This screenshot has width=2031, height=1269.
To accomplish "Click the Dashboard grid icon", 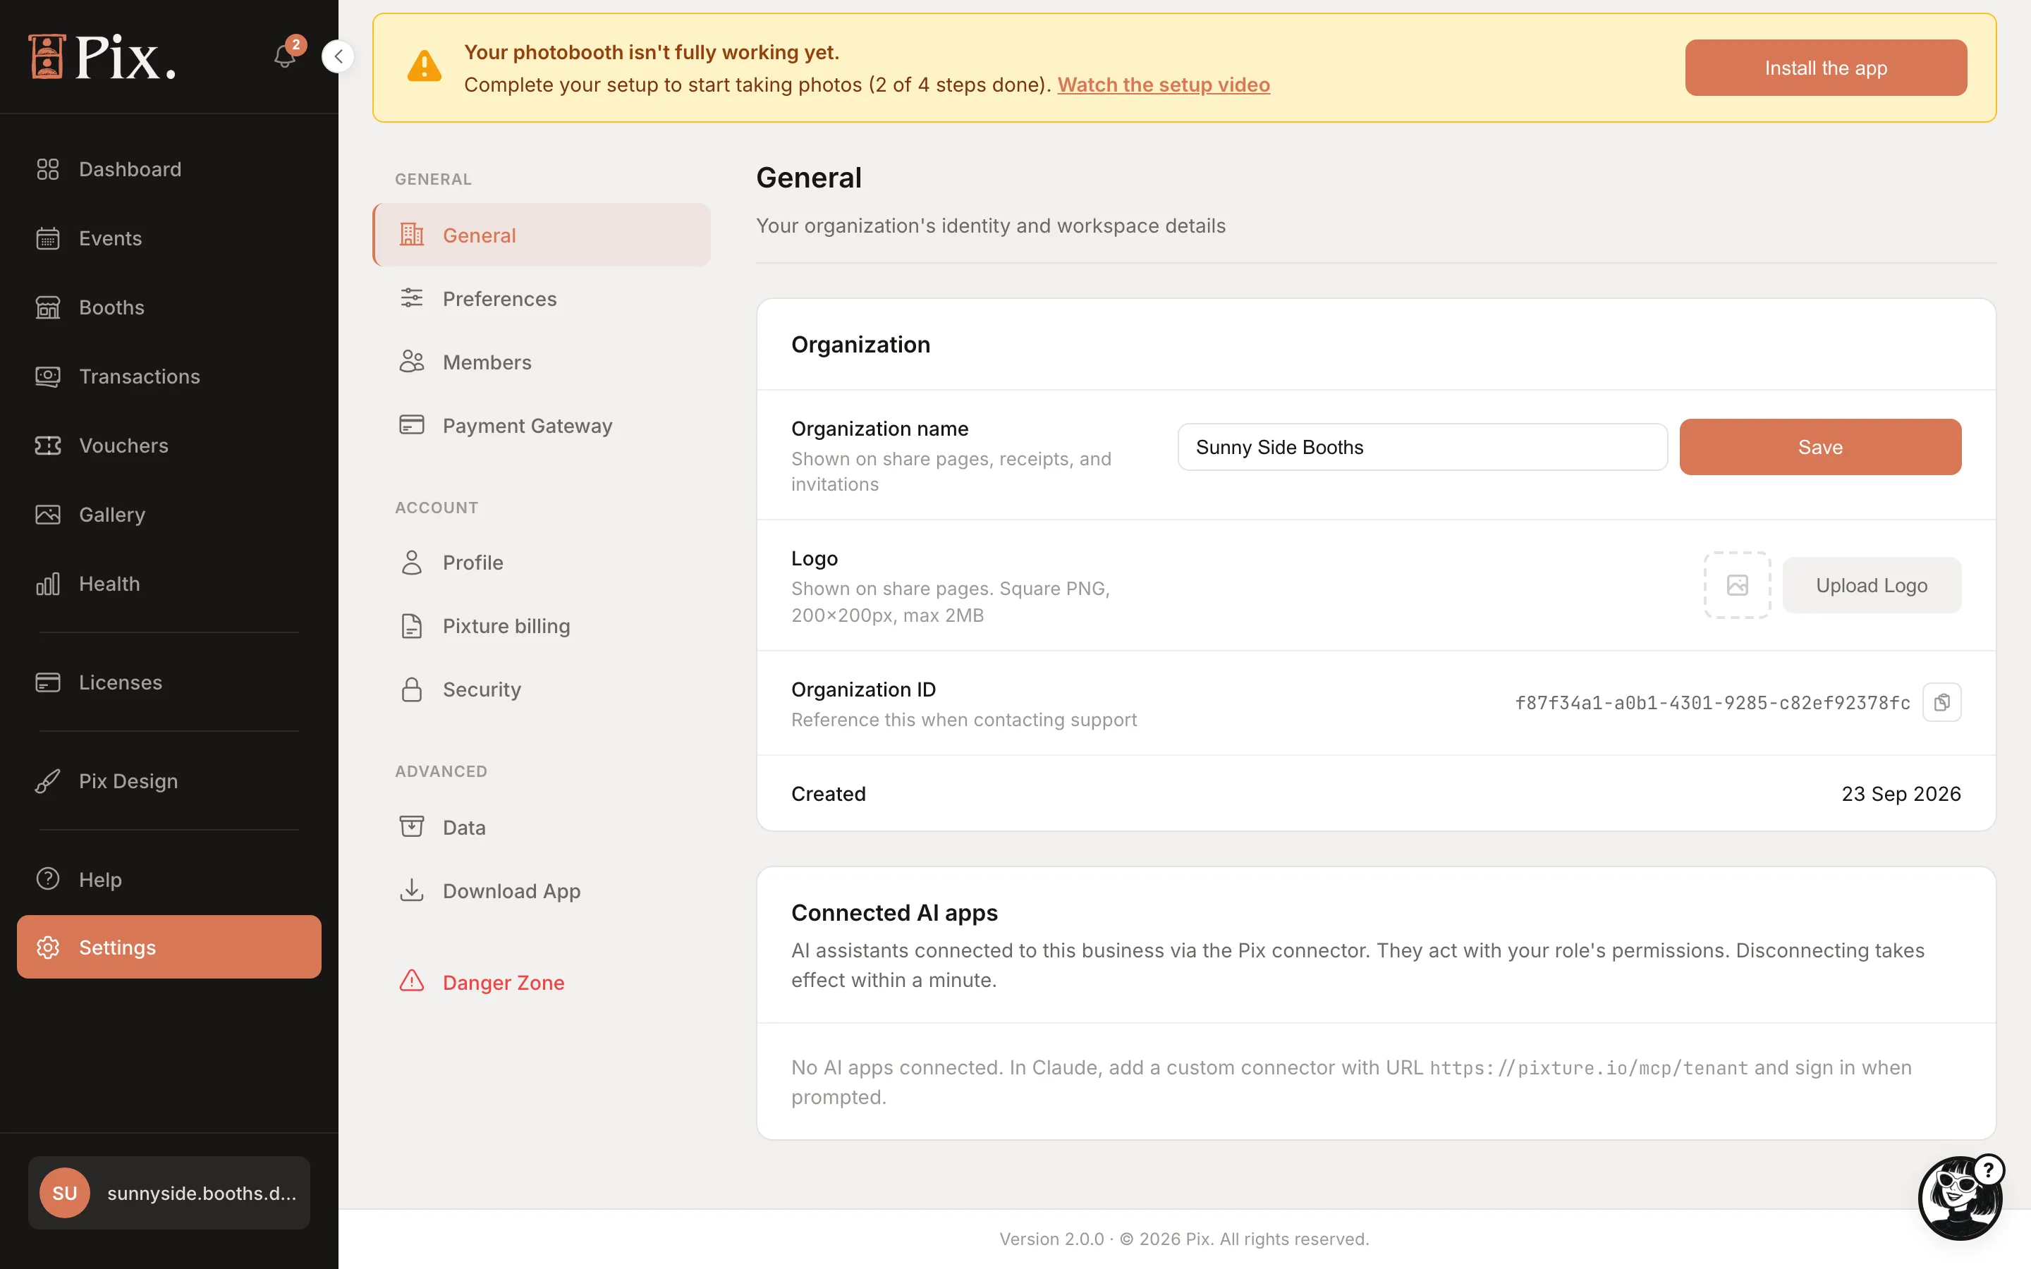I will (48, 169).
